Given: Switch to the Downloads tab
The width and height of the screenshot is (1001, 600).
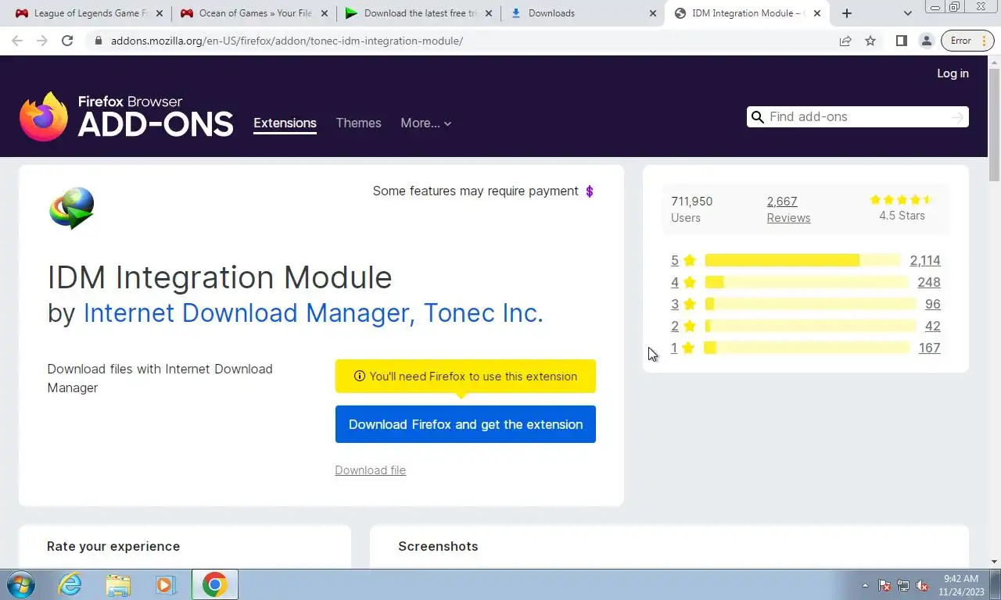Looking at the screenshot, I should tap(583, 13).
